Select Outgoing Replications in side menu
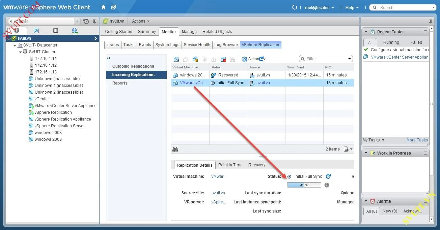 [136, 66]
